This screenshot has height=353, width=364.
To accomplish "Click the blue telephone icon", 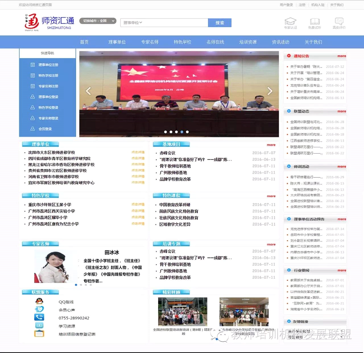I will [x=39, y=317].
